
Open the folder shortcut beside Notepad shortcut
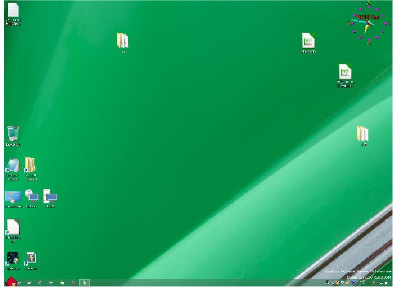[x=31, y=169]
